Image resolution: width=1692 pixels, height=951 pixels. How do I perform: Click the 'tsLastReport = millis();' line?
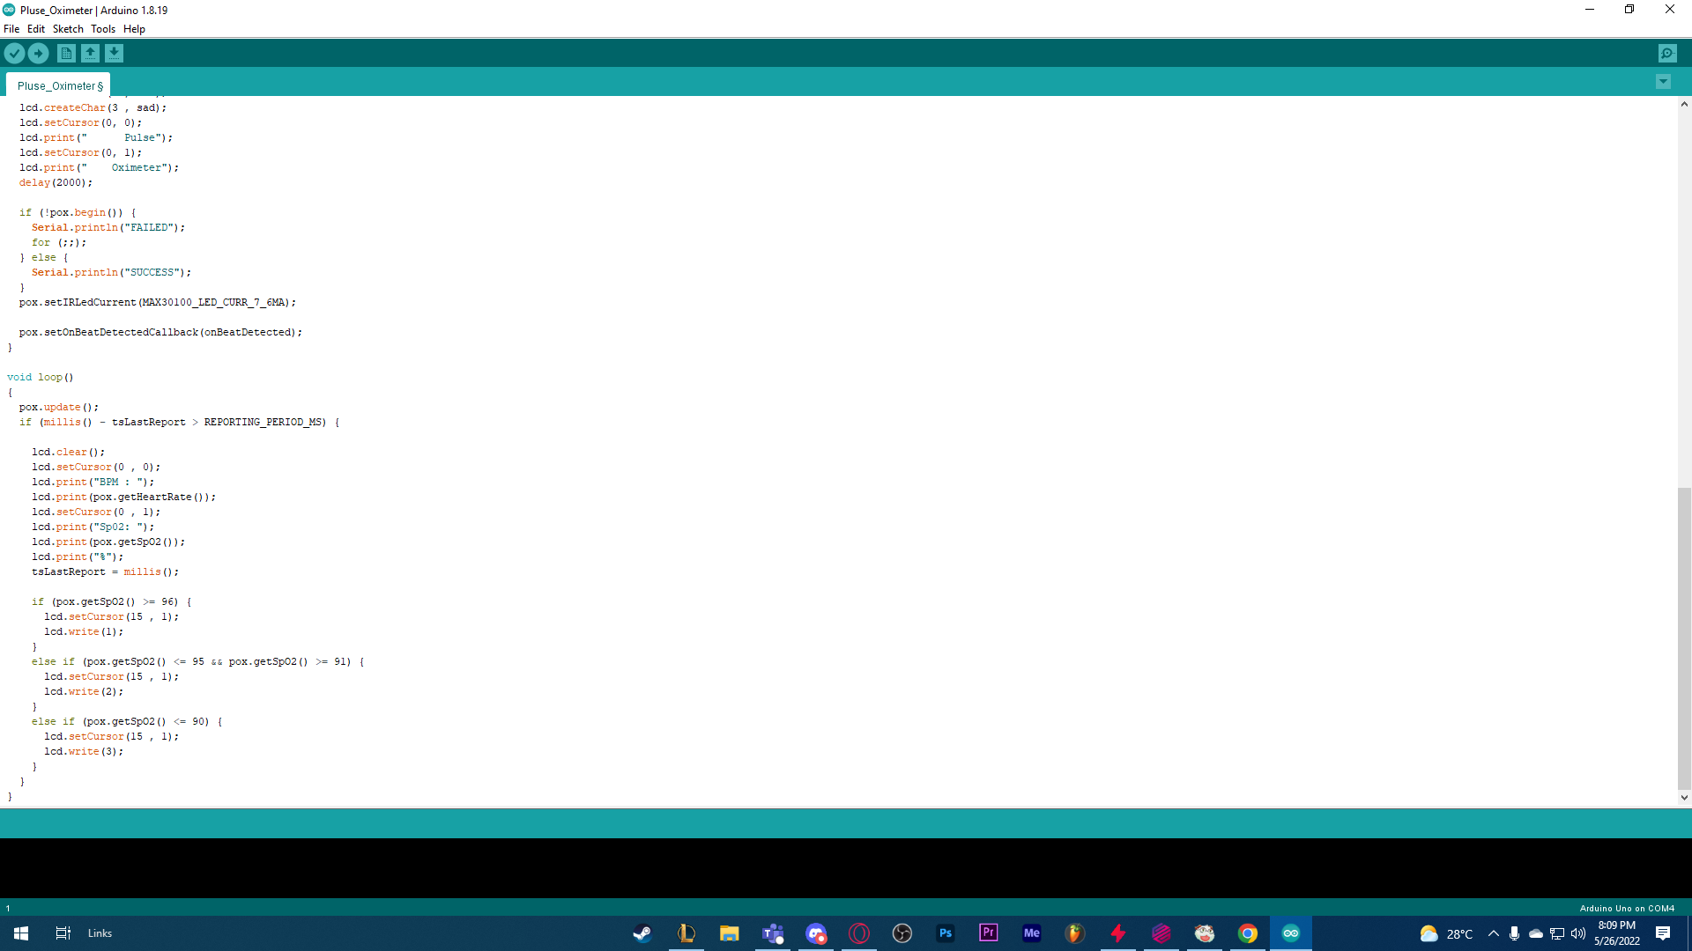tap(106, 571)
